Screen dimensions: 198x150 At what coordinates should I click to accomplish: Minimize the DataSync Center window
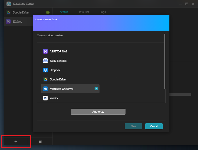coord(180,4)
